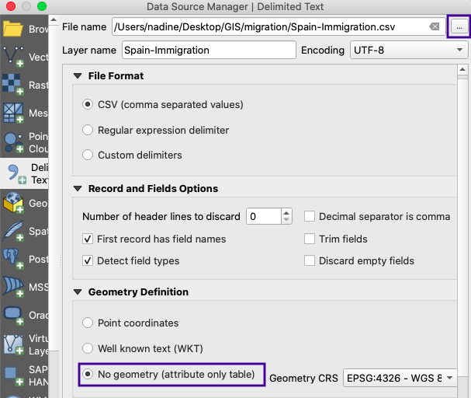
Task: Decrease header lines to discard
Action: (286, 220)
